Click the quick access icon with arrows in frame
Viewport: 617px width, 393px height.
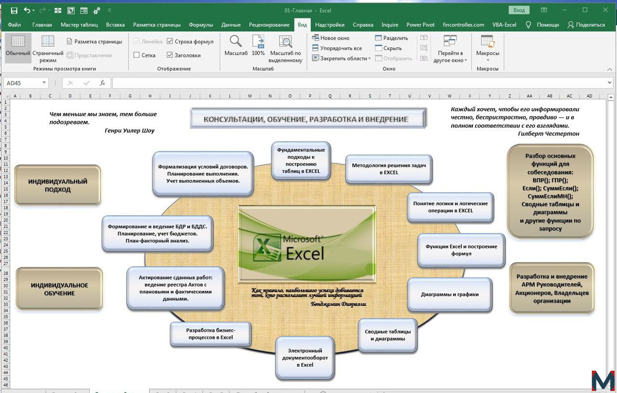[x=71, y=10]
